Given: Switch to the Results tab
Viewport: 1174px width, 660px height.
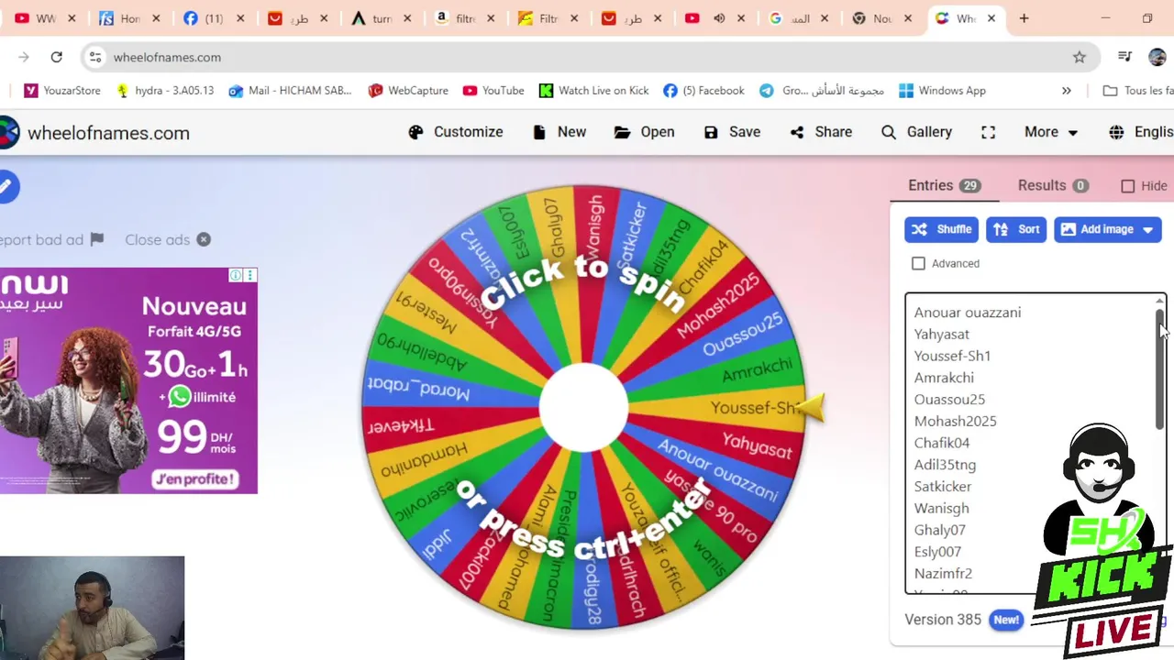Looking at the screenshot, I should pos(1053,185).
